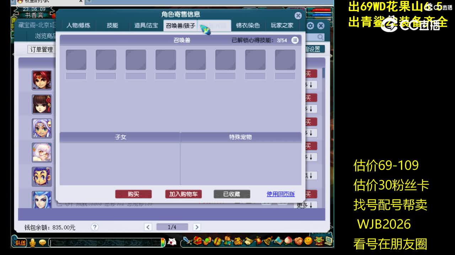
Task: Go to next page arrow
Action: coord(197,227)
